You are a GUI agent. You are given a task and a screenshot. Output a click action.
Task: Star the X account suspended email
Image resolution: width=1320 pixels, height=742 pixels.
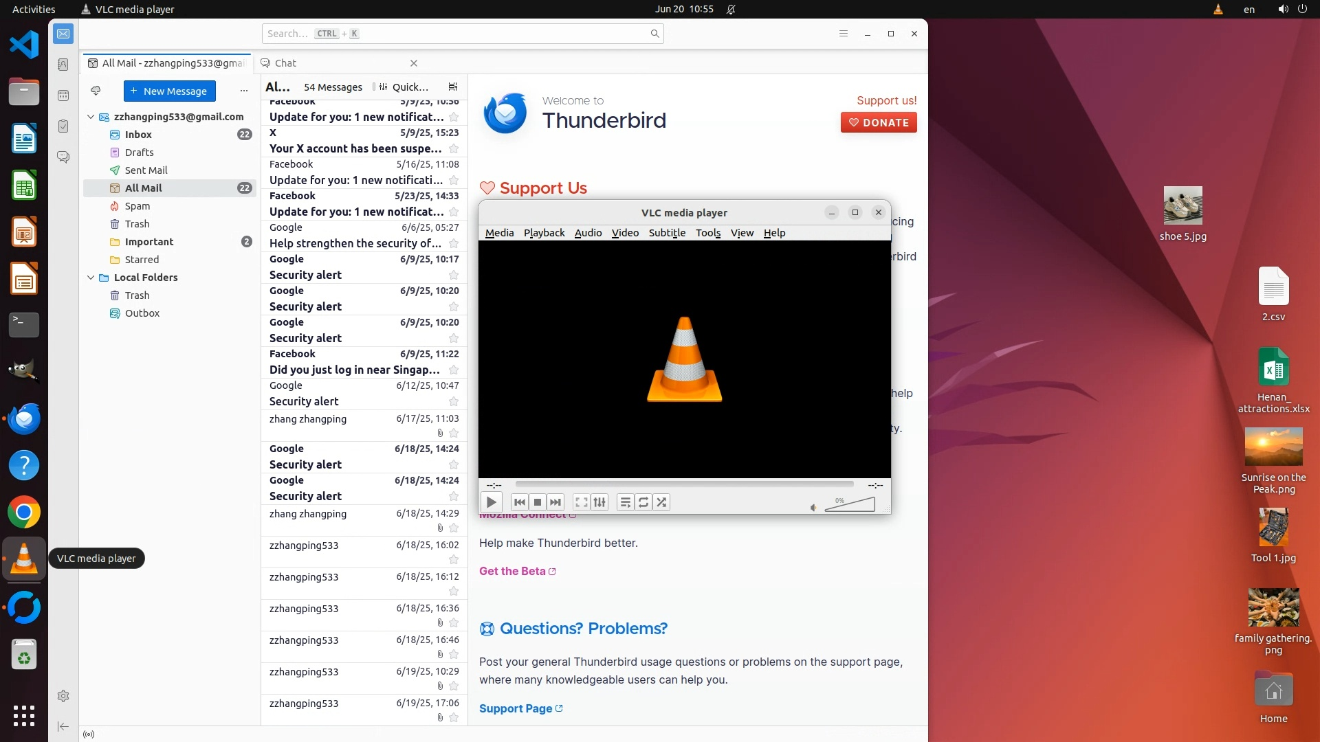click(454, 148)
